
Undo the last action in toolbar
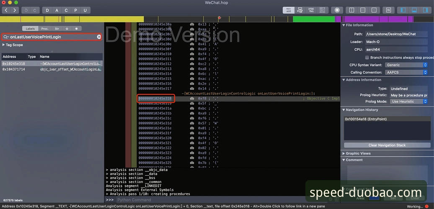coord(26,10)
